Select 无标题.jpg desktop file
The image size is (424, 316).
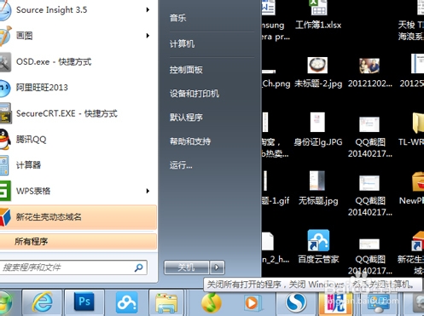coord(318,188)
